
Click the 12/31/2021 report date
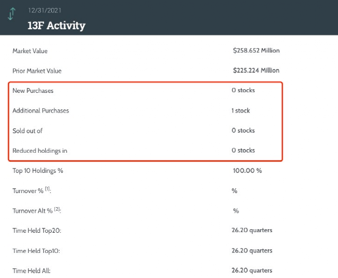click(45, 10)
